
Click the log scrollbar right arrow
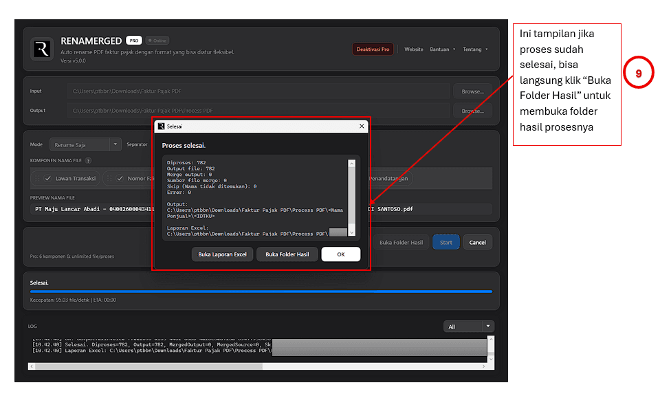pos(483,366)
